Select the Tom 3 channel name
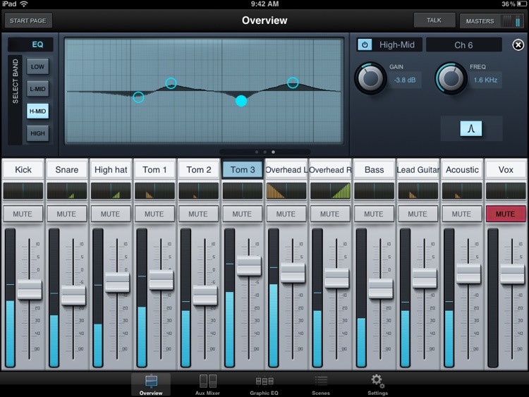The image size is (529, 397). (x=243, y=169)
